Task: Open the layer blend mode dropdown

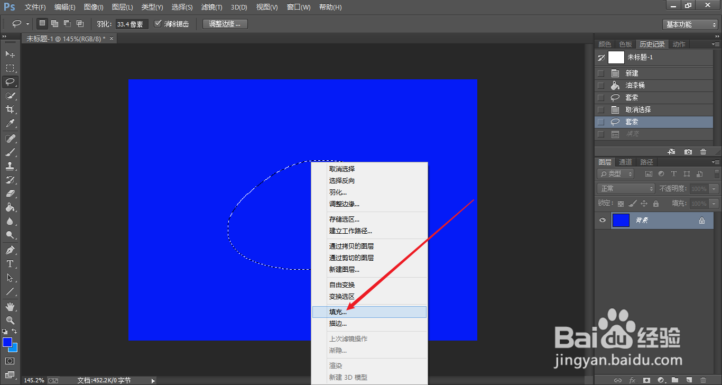Action: pyautogui.click(x=625, y=188)
